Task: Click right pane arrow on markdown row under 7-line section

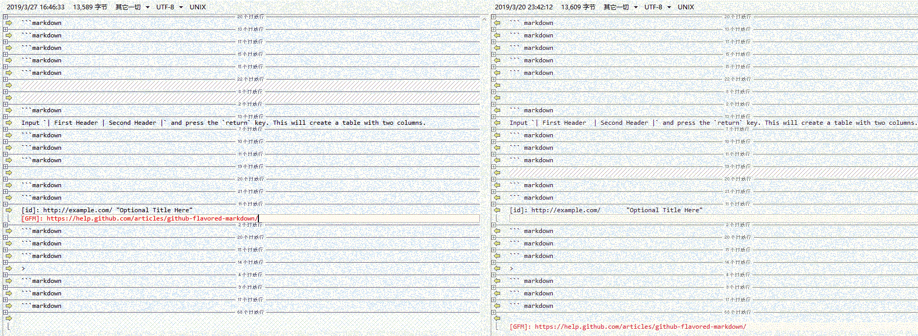Action: click(x=497, y=135)
